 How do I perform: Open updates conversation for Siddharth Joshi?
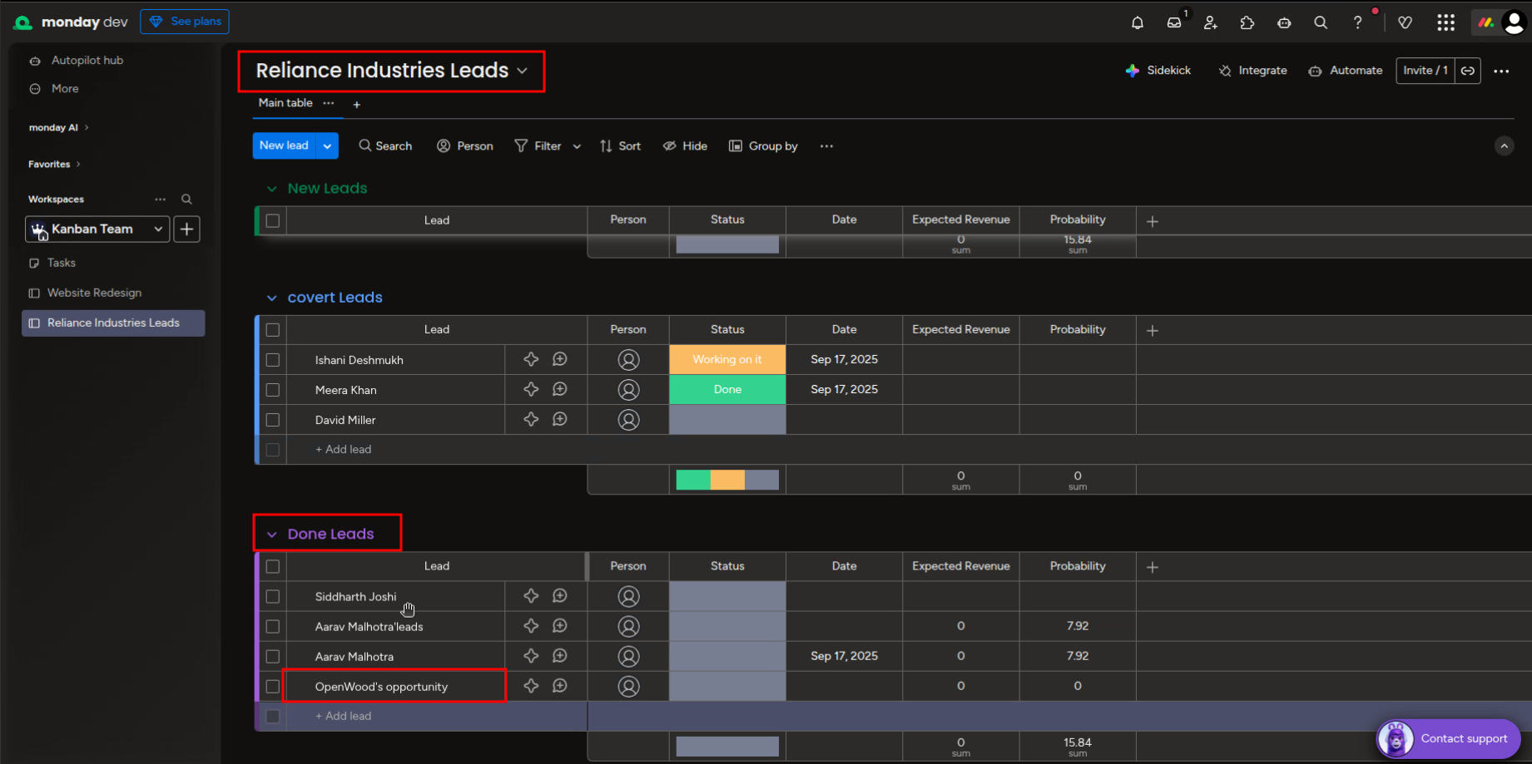click(x=560, y=596)
